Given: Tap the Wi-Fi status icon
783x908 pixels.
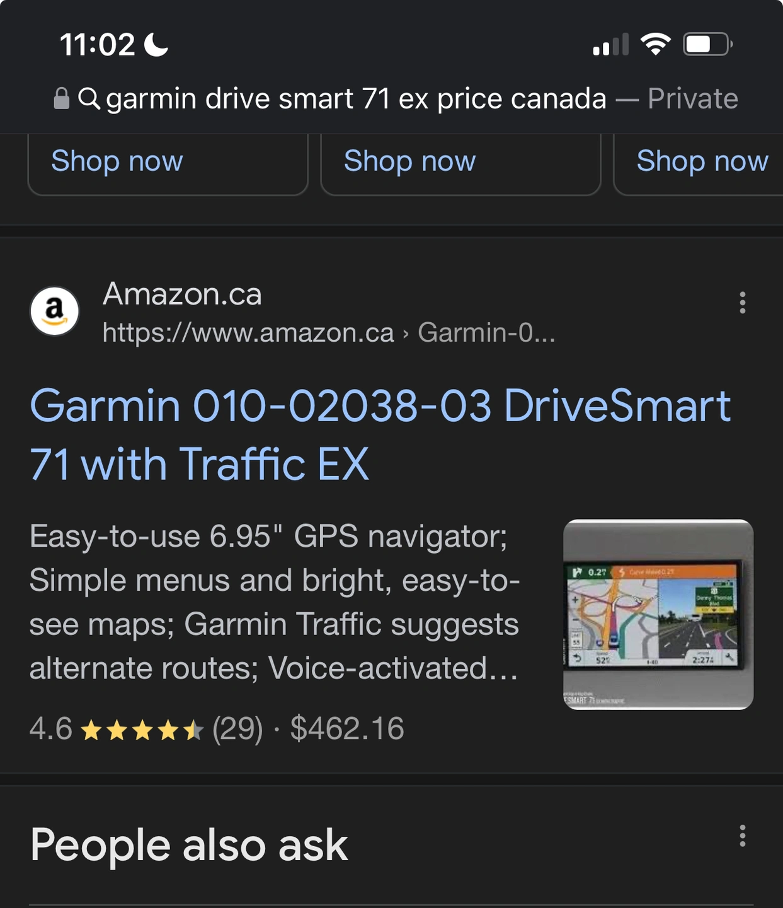Looking at the screenshot, I should 655,44.
